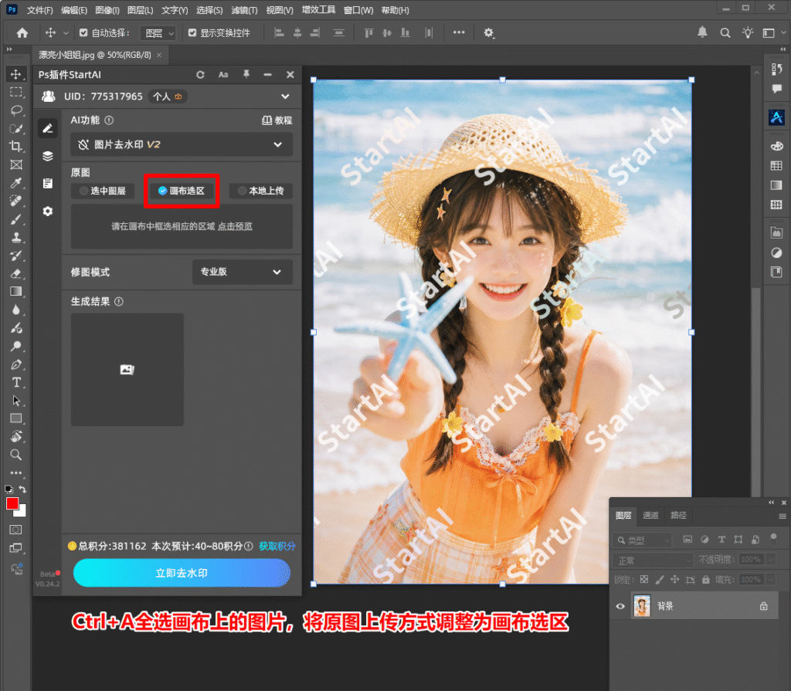Toggle lock transparent pixels in Layers panel
The image size is (791, 691).
click(x=644, y=580)
